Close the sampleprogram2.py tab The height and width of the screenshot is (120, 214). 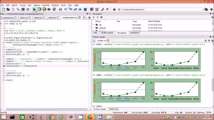[x=80, y=18]
